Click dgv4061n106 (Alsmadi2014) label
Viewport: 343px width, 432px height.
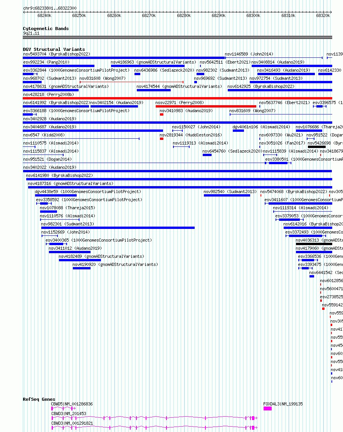[x=261, y=127]
